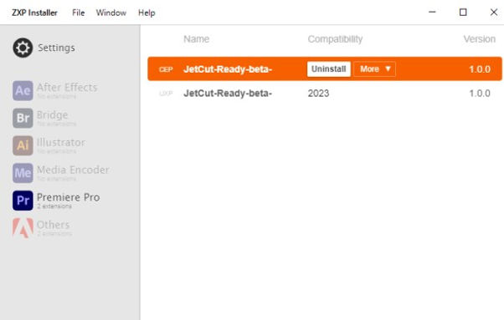Open the File menu
The image size is (504, 320).
point(78,13)
